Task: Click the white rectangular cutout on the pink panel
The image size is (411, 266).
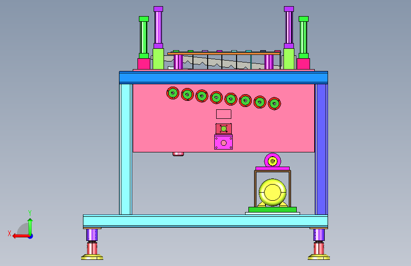Action: coord(224,114)
